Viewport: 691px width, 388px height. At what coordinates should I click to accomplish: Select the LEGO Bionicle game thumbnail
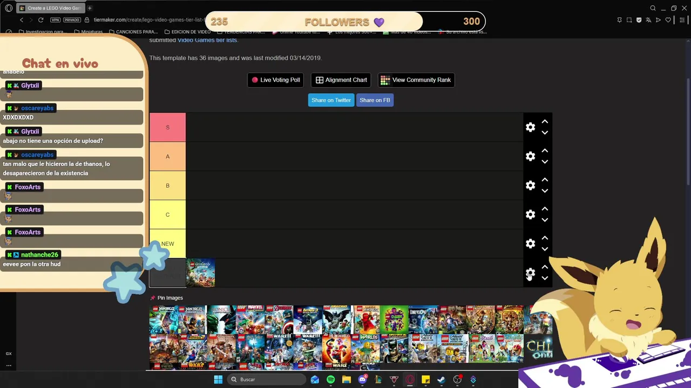coord(221,320)
